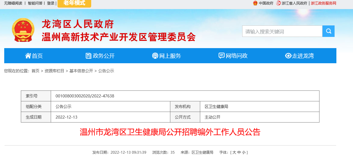Set font size to 小
Image resolution: width=353 pixels, height=167 pixels.
tap(244, 152)
